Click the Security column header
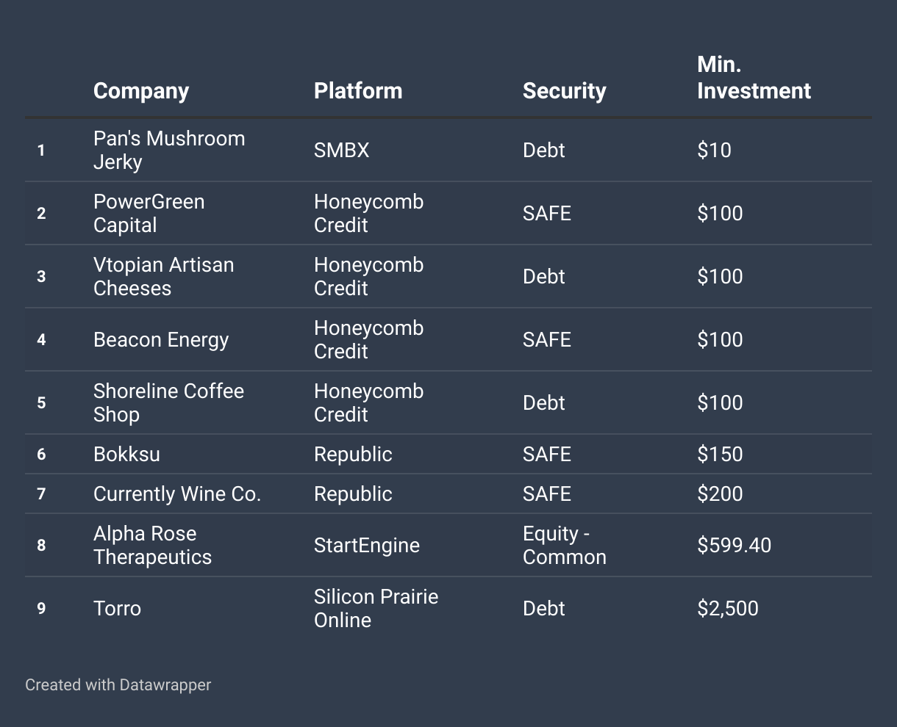The width and height of the screenshot is (897, 727). tap(564, 91)
